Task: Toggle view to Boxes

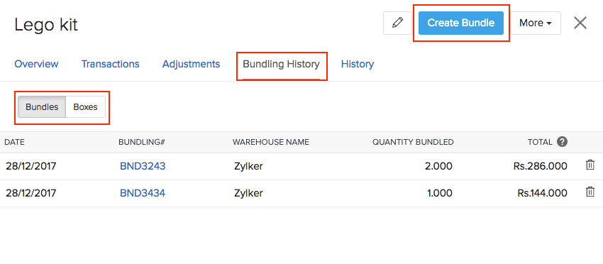Action: click(x=85, y=107)
